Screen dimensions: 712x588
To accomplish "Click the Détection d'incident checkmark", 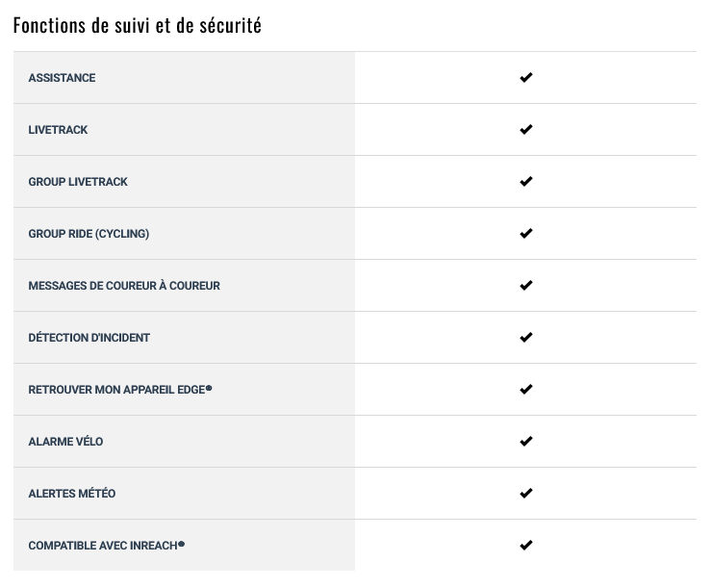I will 526,338.
